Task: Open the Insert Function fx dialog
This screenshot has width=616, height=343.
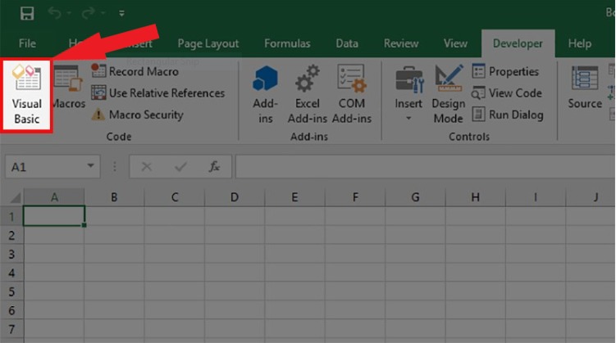Action: click(214, 167)
